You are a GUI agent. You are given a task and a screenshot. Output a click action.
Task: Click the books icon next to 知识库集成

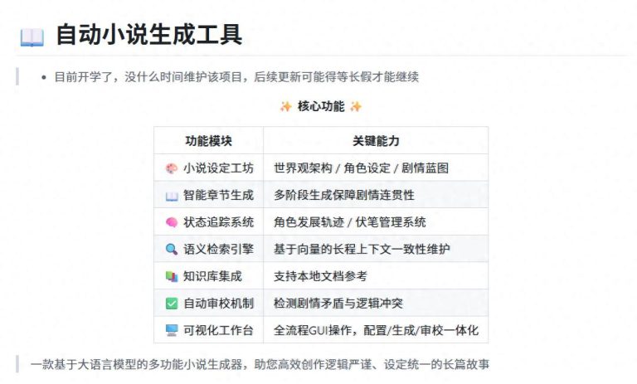(x=172, y=276)
